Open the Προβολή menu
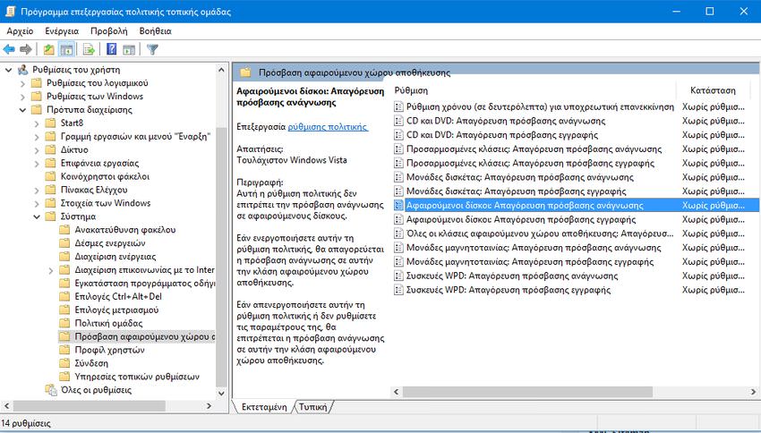761x433 pixels. [108, 30]
